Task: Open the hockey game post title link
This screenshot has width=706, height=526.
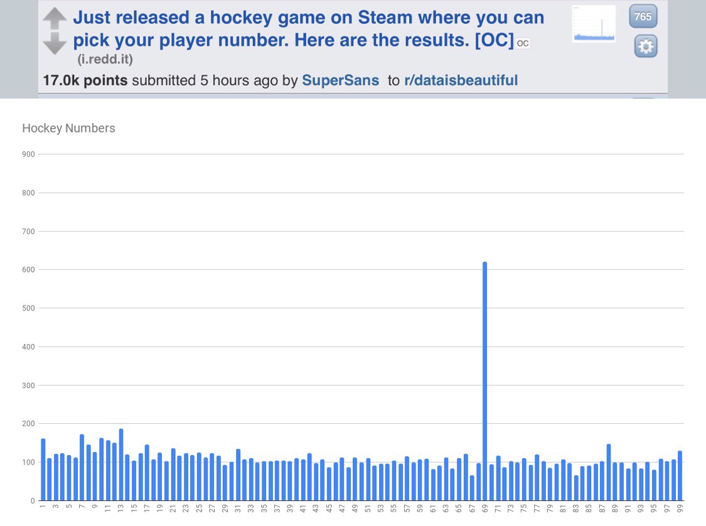Action: coord(308,29)
